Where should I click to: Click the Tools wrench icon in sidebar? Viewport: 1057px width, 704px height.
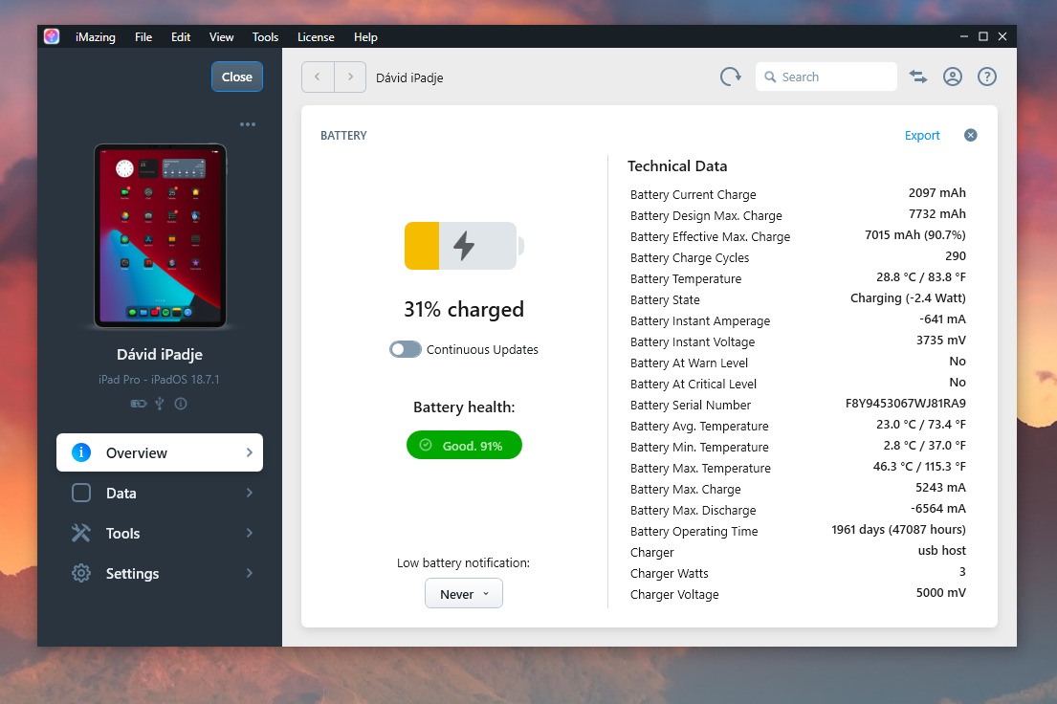click(x=81, y=533)
